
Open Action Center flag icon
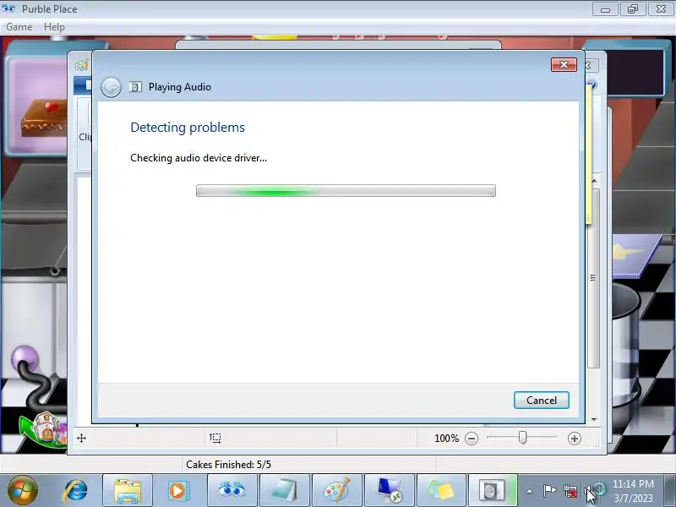[x=549, y=490]
